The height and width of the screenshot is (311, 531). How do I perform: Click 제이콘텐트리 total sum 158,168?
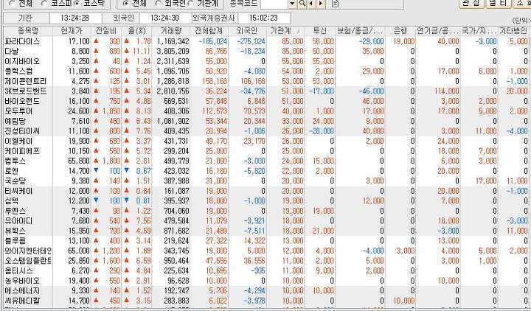[x=215, y=81]
